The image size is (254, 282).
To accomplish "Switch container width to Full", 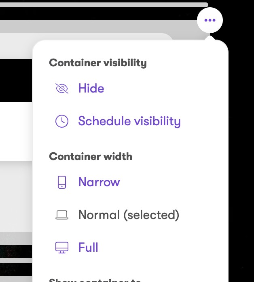I will (88, 247).
